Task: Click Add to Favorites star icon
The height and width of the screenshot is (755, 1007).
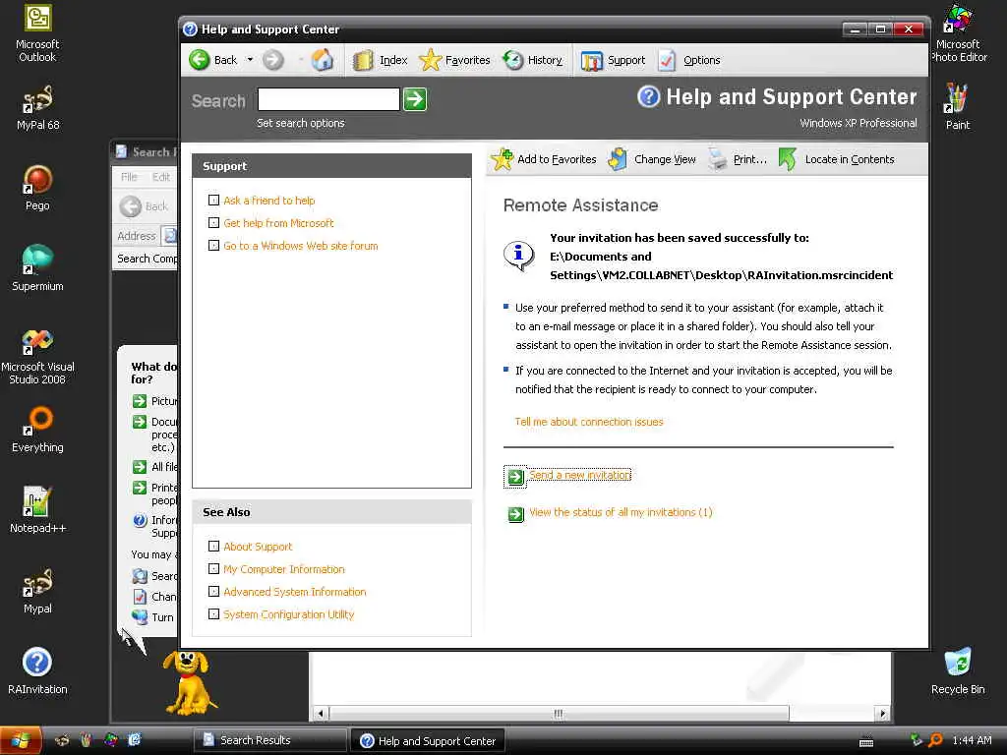Action: (503, 159)
